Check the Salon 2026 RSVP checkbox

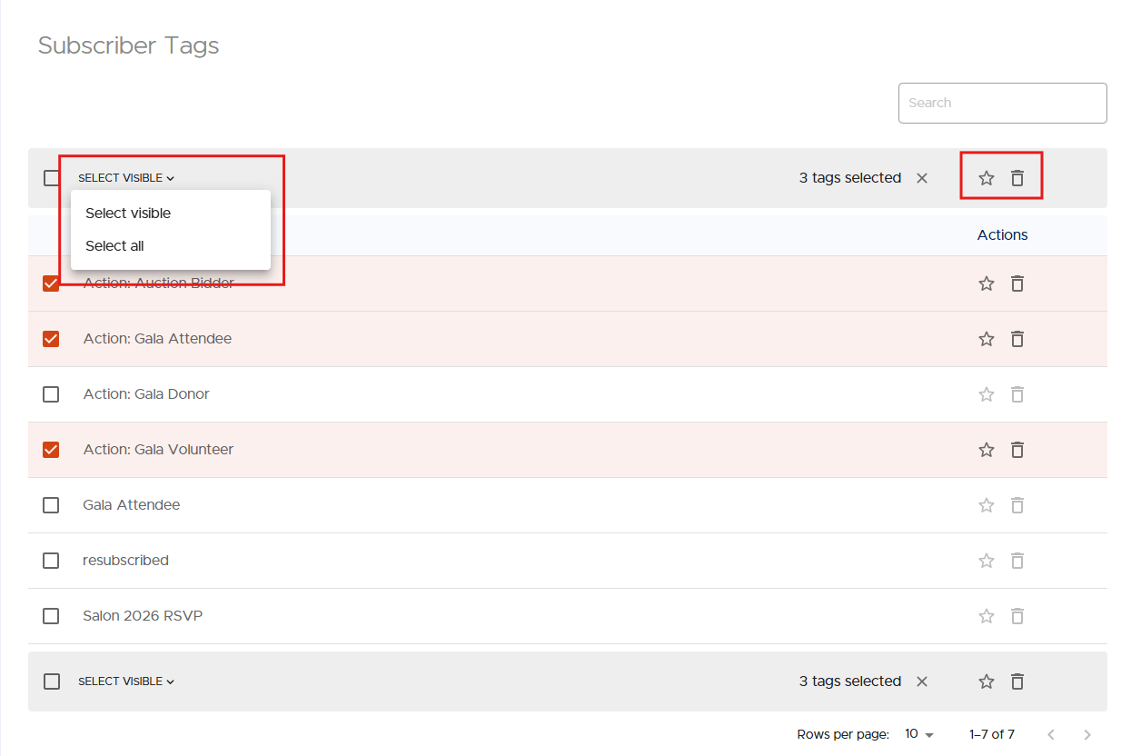point(51,616)
